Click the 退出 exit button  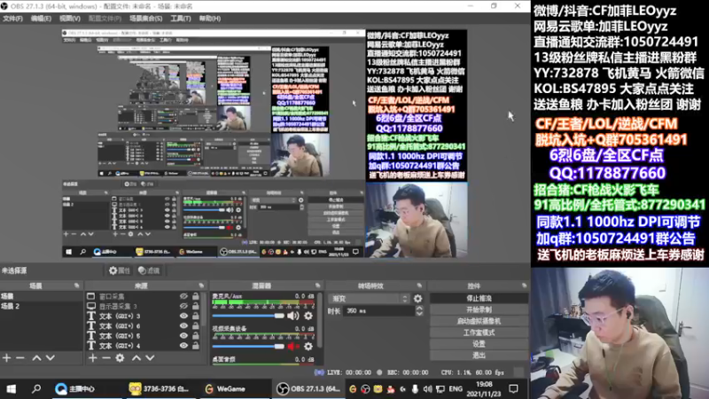point(479,356)
